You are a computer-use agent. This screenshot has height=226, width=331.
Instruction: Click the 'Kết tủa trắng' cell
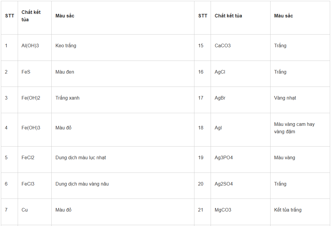(288, 210)
